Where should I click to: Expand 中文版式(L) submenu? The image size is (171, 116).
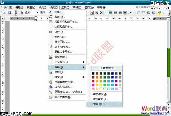pos(67,62)
